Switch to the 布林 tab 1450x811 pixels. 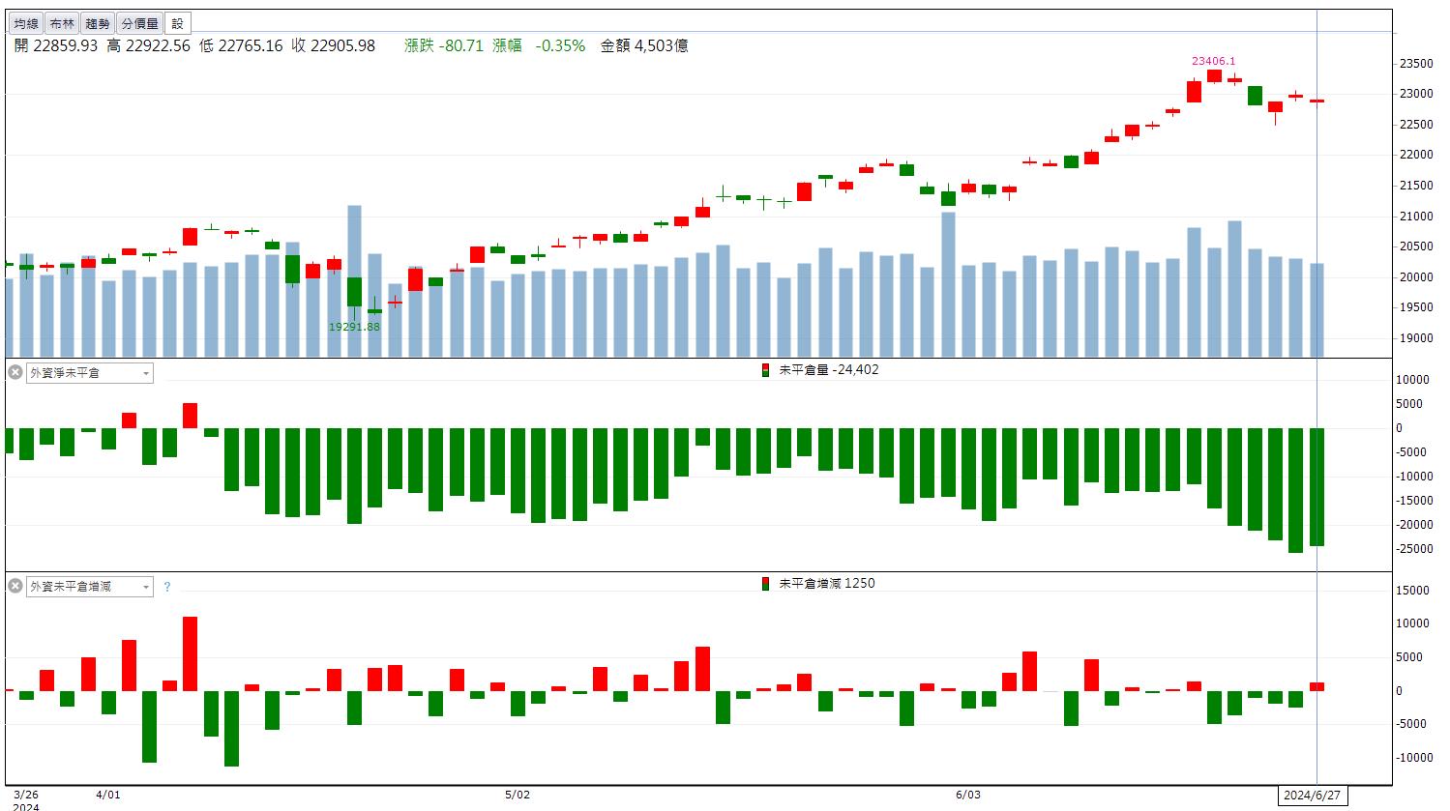(61, 23)
